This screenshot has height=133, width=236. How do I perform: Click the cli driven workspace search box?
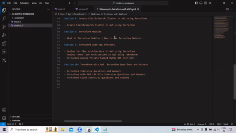coord(123,3)
